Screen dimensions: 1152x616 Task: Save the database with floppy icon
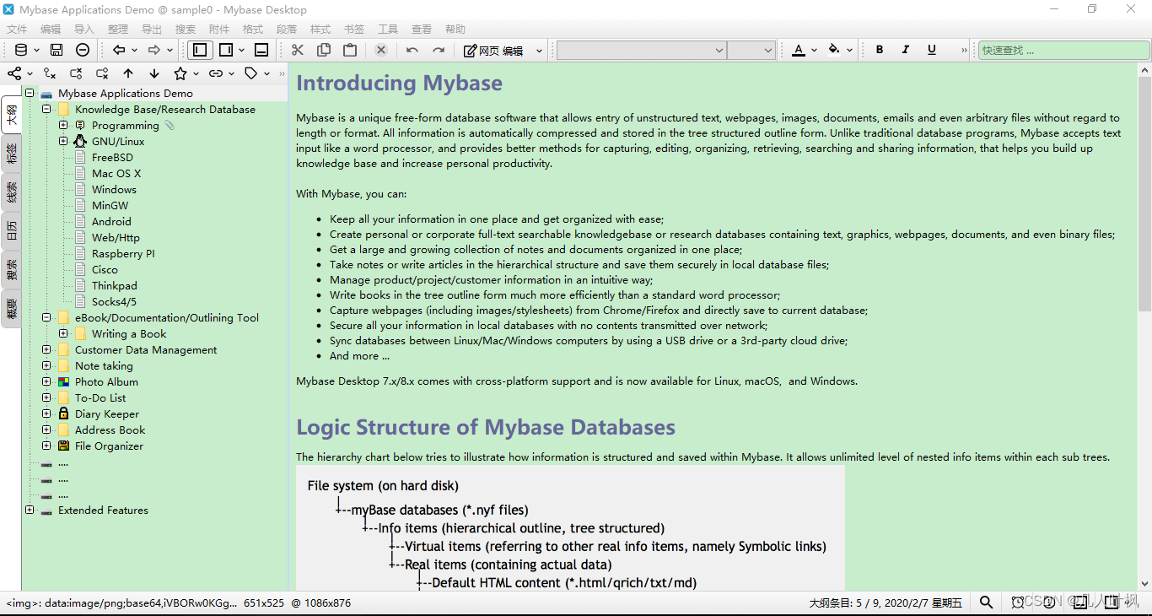[57, 50]
